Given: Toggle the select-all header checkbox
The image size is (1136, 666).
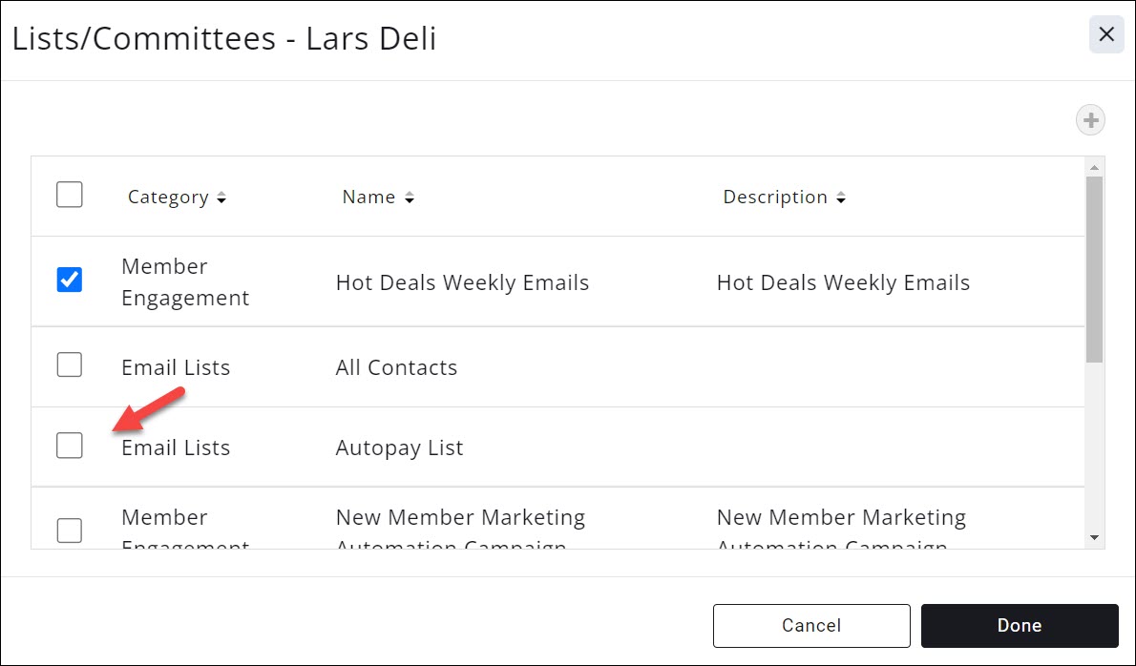Looking at the screenshot, I should pos(70,195).
